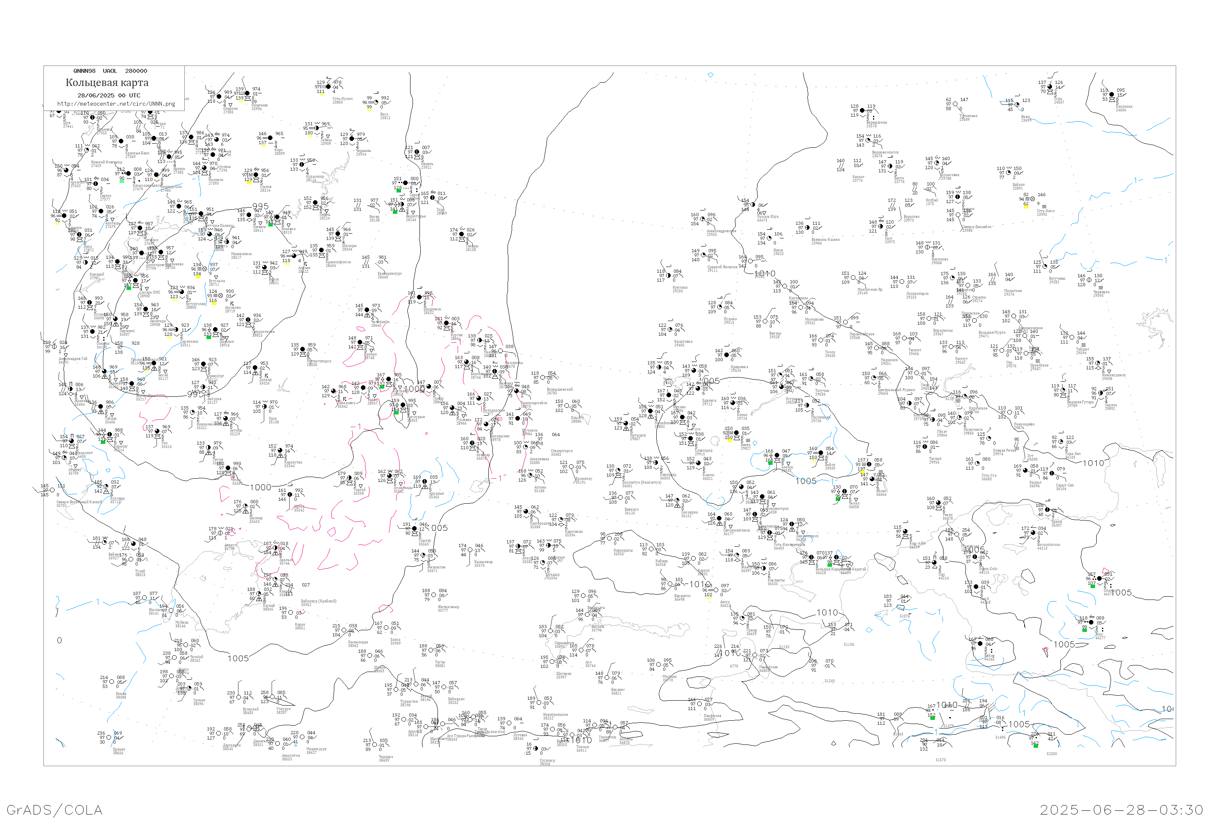Click the half-filled station circle at Аркалык
This screenshot has height=819, width=1229.
click(x=425, y=482)
